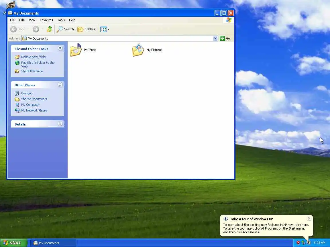Image resolution: width=330 pixels, height=247 pixels.
Task: Click the info icon in the tour balloon
Action: click(x=226, y=219)
